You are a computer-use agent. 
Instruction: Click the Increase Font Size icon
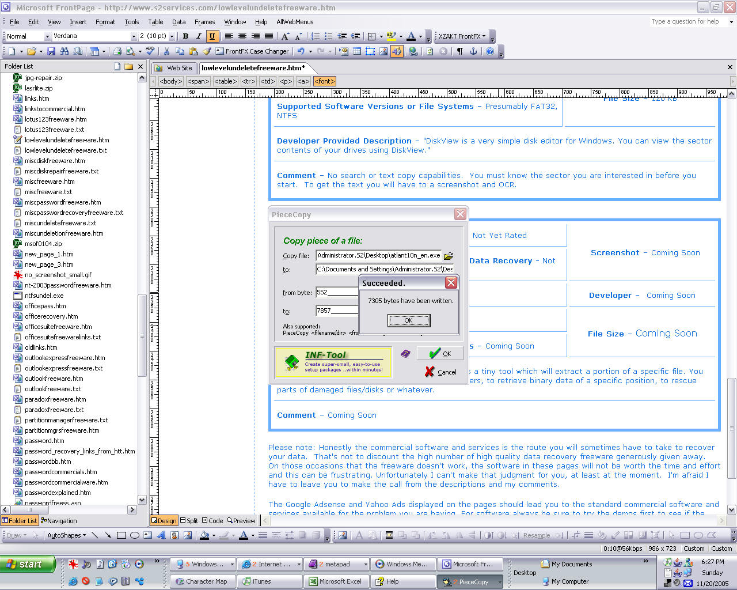(285, 36)
